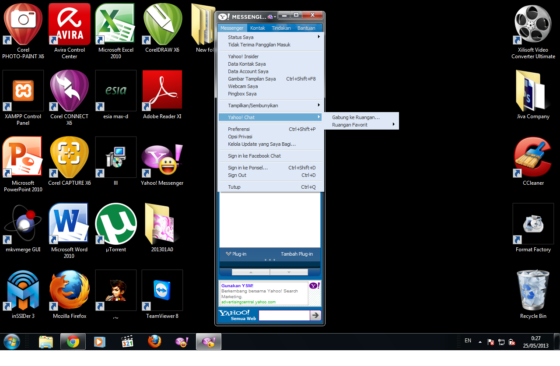Click the Windows Start button

click(x=11, y=341)
